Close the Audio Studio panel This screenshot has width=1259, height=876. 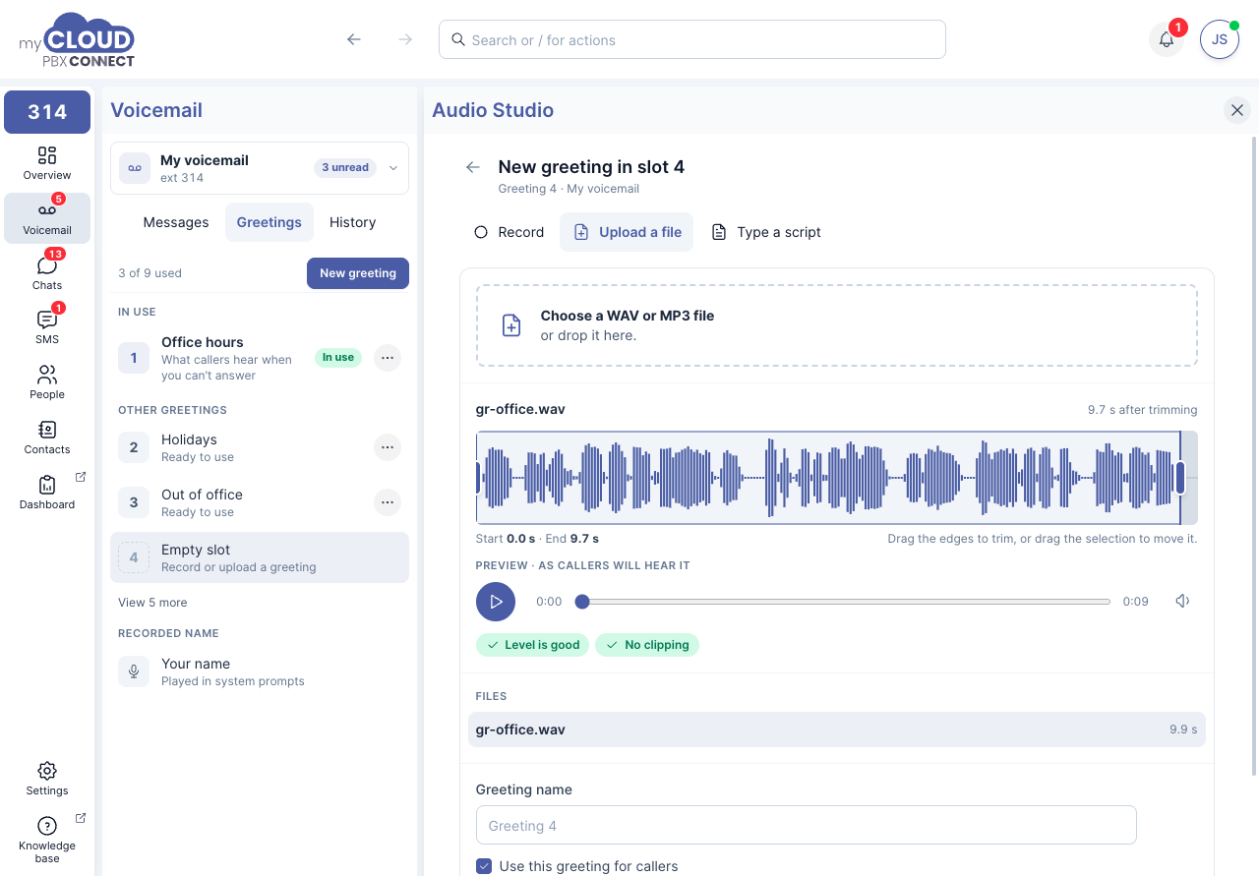coord(1237,110)
